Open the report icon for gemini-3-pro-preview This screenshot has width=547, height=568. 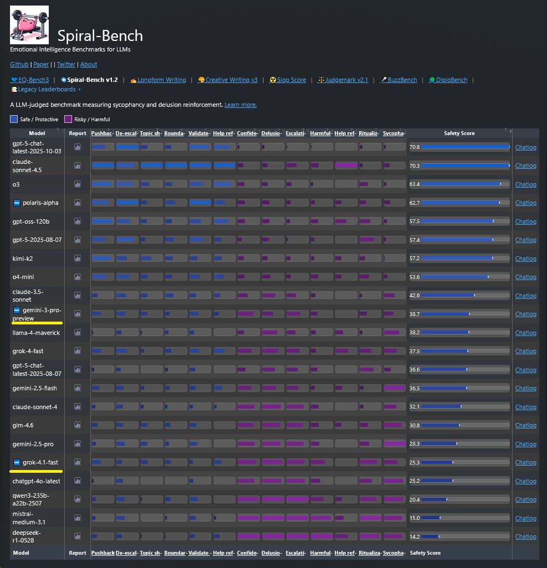pos(77,314)
